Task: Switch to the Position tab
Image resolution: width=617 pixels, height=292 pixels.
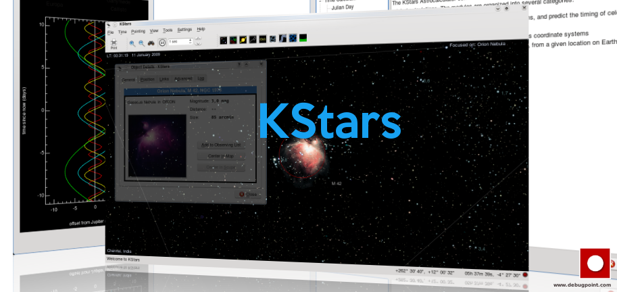Action: click(x=147, y=80)
